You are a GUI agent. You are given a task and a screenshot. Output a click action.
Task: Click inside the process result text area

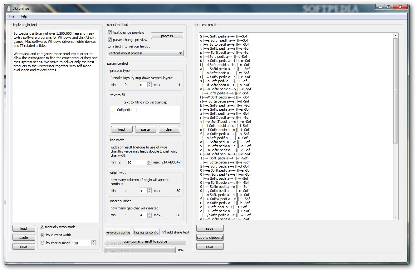(296, 126)
